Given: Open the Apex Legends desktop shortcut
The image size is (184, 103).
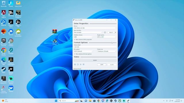Looking at the screenshot, I should [3, 14].
